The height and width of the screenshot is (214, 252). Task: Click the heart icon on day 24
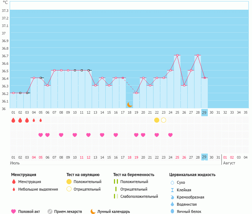[x=170, y=135]
